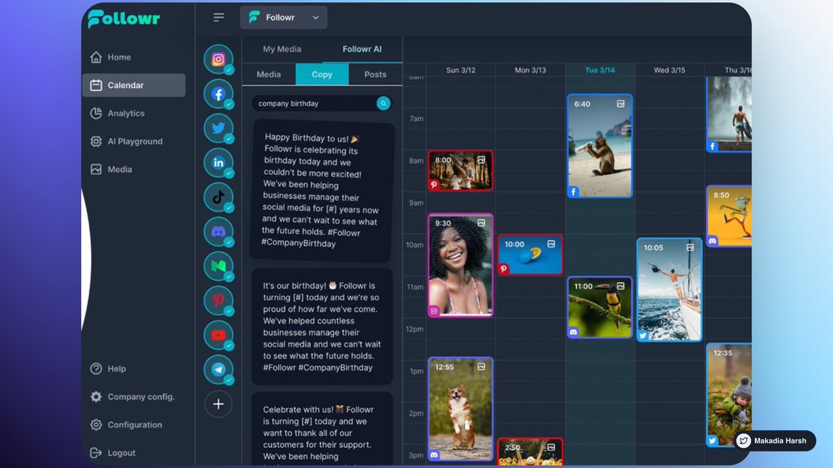The image size is (833, 468).
Task: Switch to My Media tab
Action: pos(282,49)
